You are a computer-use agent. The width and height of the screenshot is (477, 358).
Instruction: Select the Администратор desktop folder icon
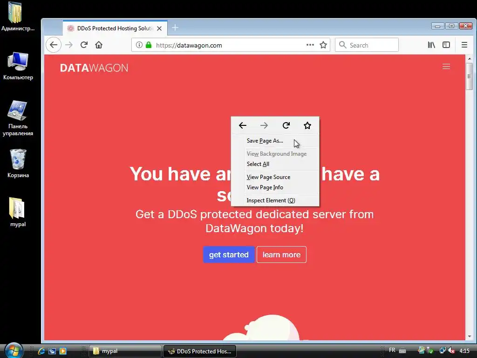click(18, 17)
